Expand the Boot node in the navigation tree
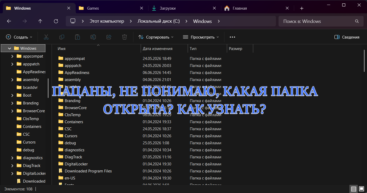Image resolution: width=367 pixels, height=193 pixels. pos(12,95)
